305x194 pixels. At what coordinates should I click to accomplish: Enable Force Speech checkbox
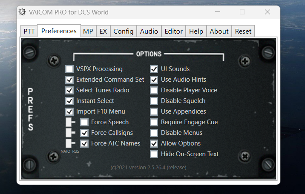pyautogui.click(x=84, y=122)
